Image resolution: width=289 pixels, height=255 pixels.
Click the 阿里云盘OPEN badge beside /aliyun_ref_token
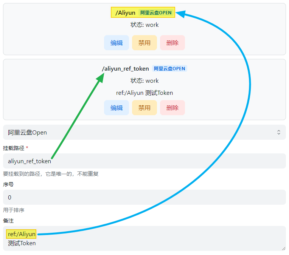click(x=169, y=69)
